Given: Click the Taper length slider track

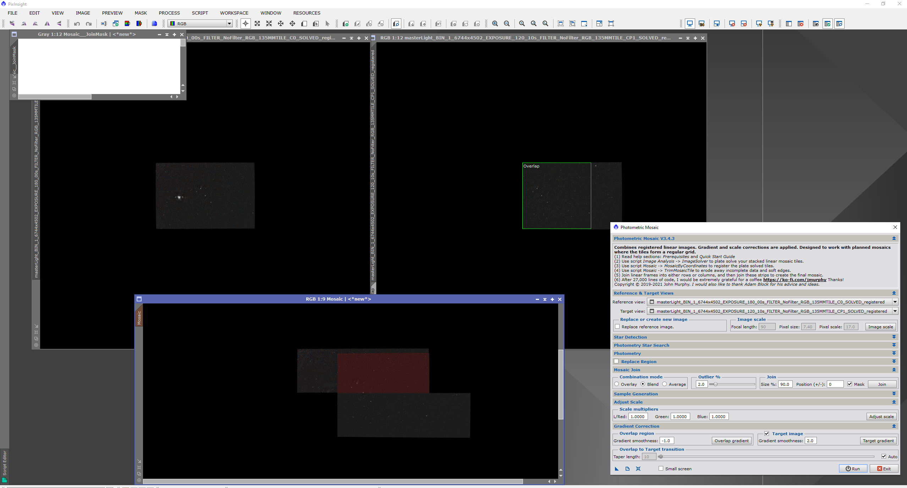Looking at the screenshot, I should point(766,456).
